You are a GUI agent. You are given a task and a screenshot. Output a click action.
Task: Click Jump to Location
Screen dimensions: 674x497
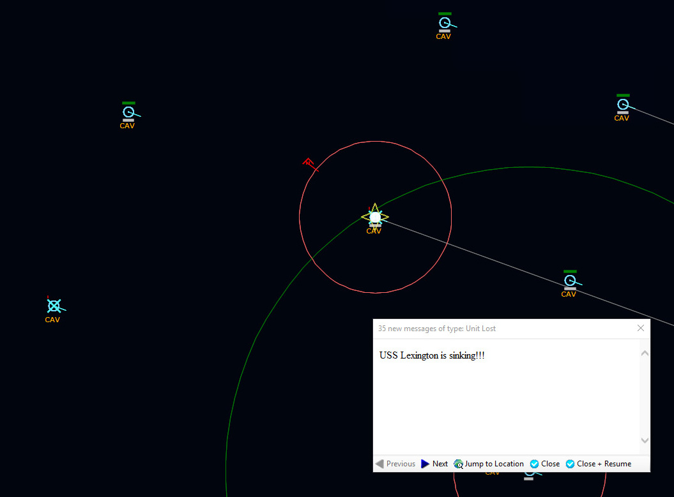[x=489, y=464]
